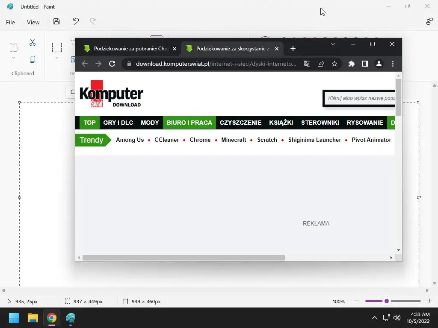Screen dimensions: 438x328
Task: Click the Save icon in Paint
Action: (56, 21)
